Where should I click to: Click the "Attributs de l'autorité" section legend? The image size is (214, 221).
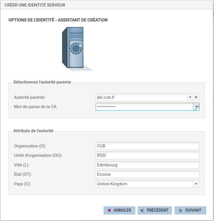pos(33,131)
